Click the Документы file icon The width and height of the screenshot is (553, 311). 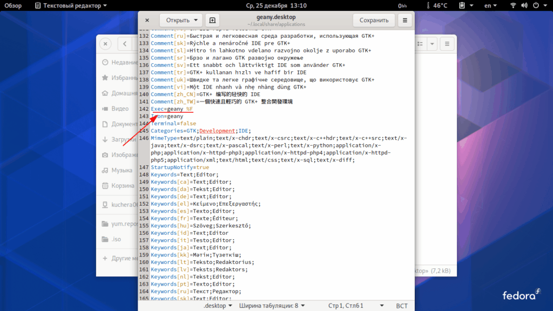pos(105,124)
